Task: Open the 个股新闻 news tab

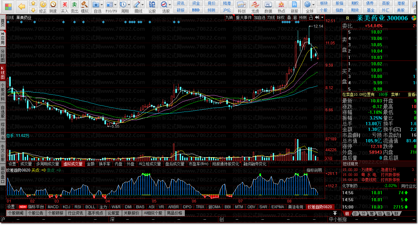Action: pos(16,213)
